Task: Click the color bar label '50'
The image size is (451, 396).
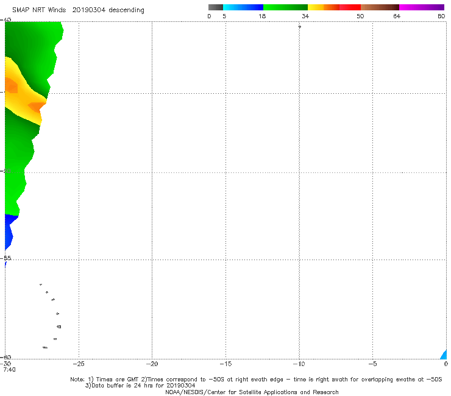Action: click(x=360, y=16)
